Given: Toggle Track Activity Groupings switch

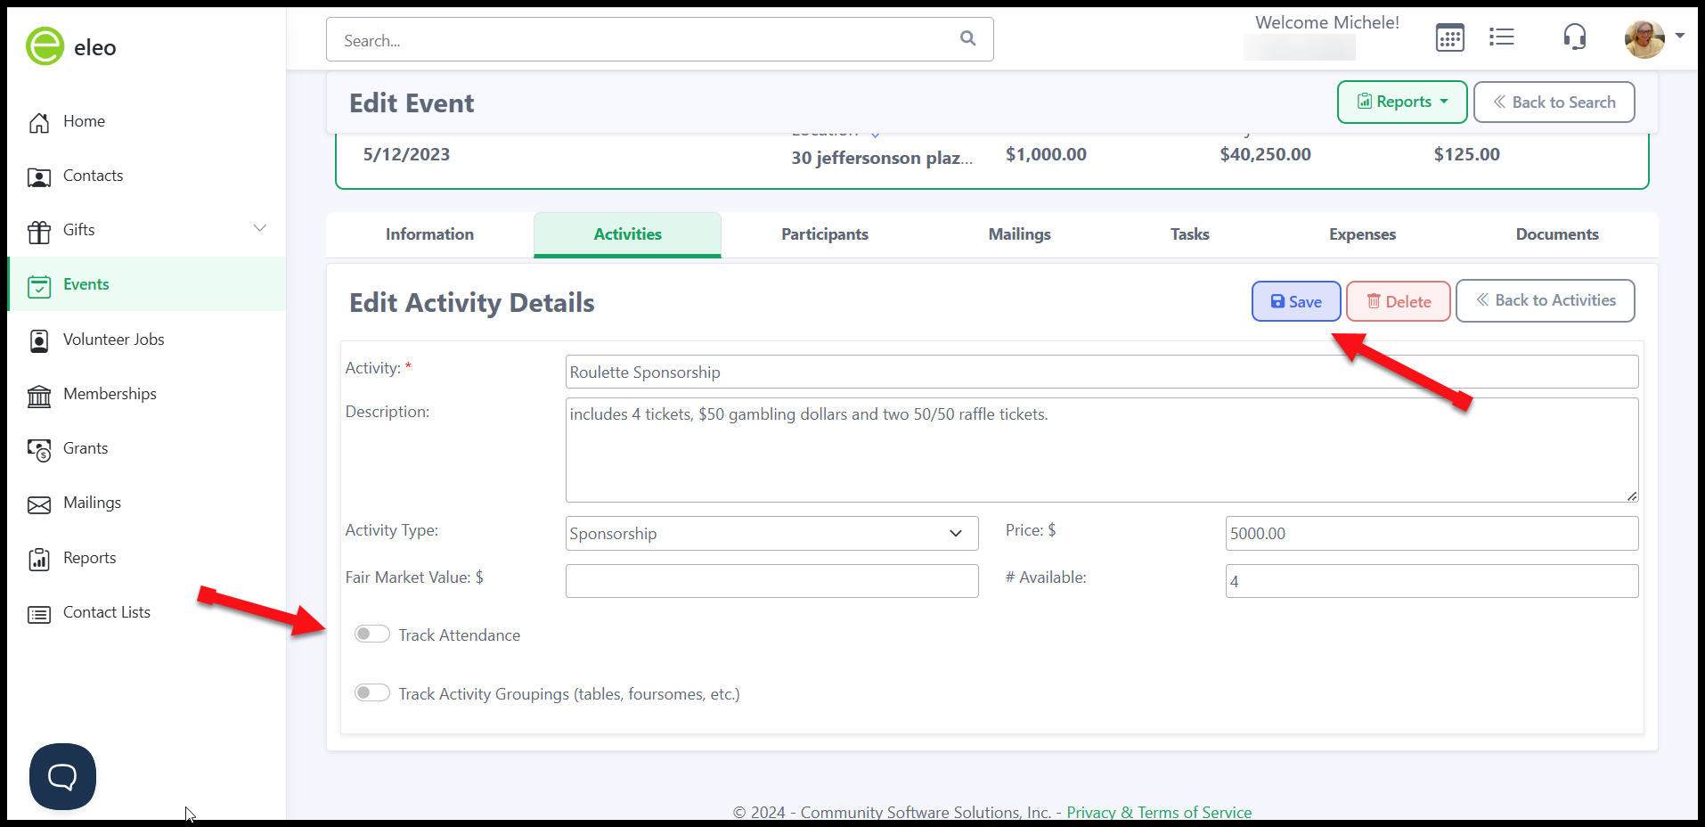Looking at the screenshot, I should [x=371, y=692].
